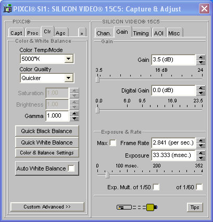This screenshot has width=213, height=222.
Task: Enable the Max frame rate checkbox
Action: (x=113, y=143)
